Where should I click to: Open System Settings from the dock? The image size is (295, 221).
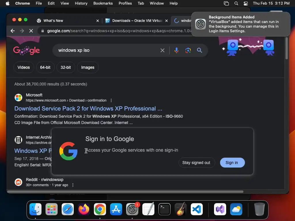point(132,209)
